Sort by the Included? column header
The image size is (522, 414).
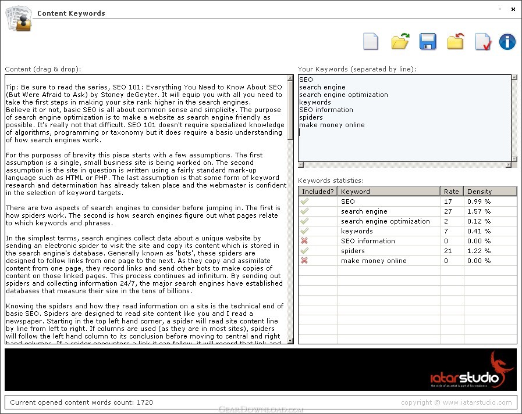pos(318,192)
